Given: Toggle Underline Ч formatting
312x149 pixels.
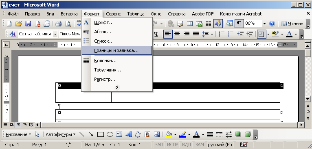Looking at the screenshot, I should point(156,34).
